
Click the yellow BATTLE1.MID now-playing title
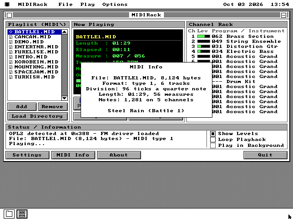click(96, 37)
